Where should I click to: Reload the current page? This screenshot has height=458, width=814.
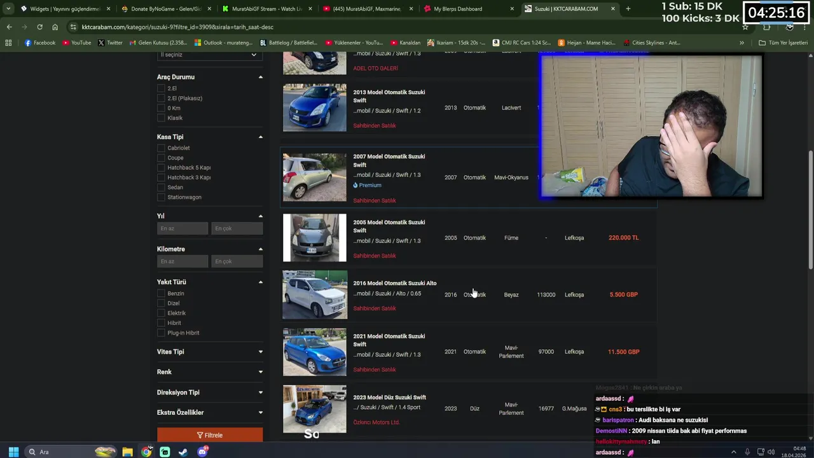[39, 27]
